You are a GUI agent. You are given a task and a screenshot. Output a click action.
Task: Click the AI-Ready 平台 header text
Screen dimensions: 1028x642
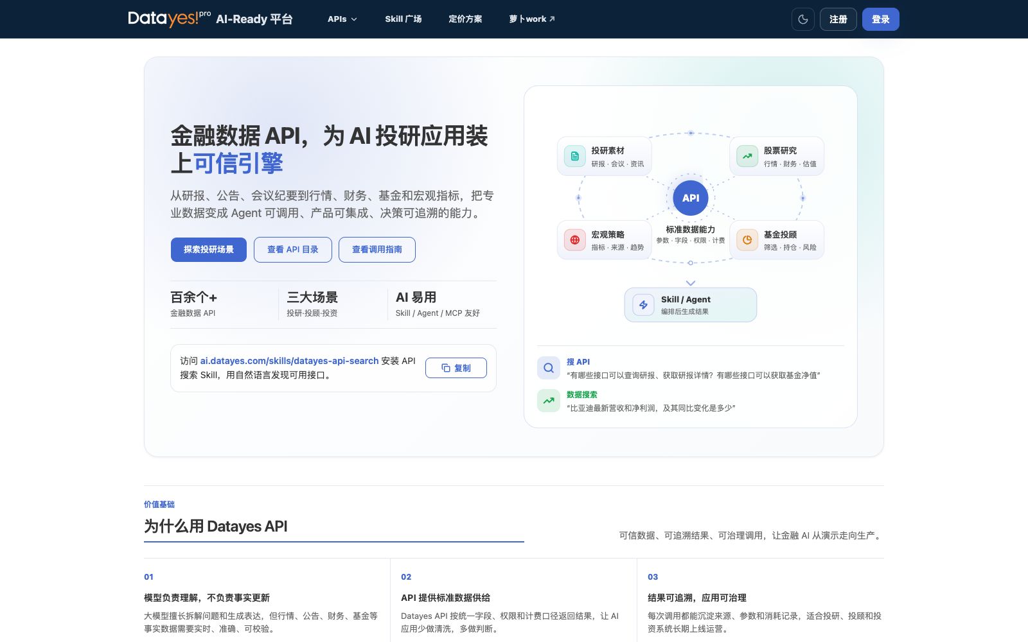coord(254,19)
